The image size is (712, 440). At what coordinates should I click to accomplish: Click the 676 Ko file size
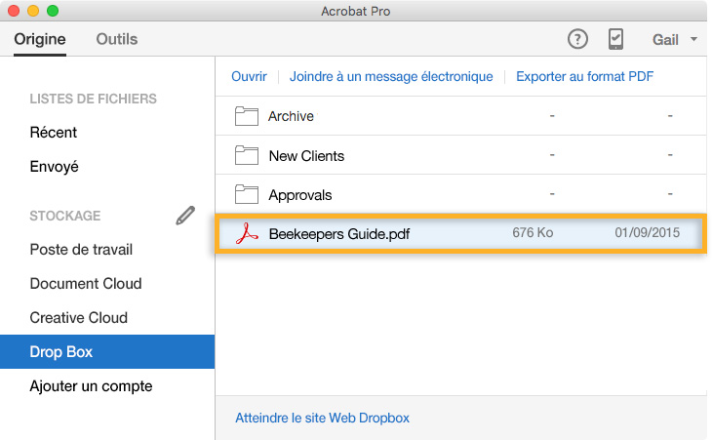tap(533, 232)
